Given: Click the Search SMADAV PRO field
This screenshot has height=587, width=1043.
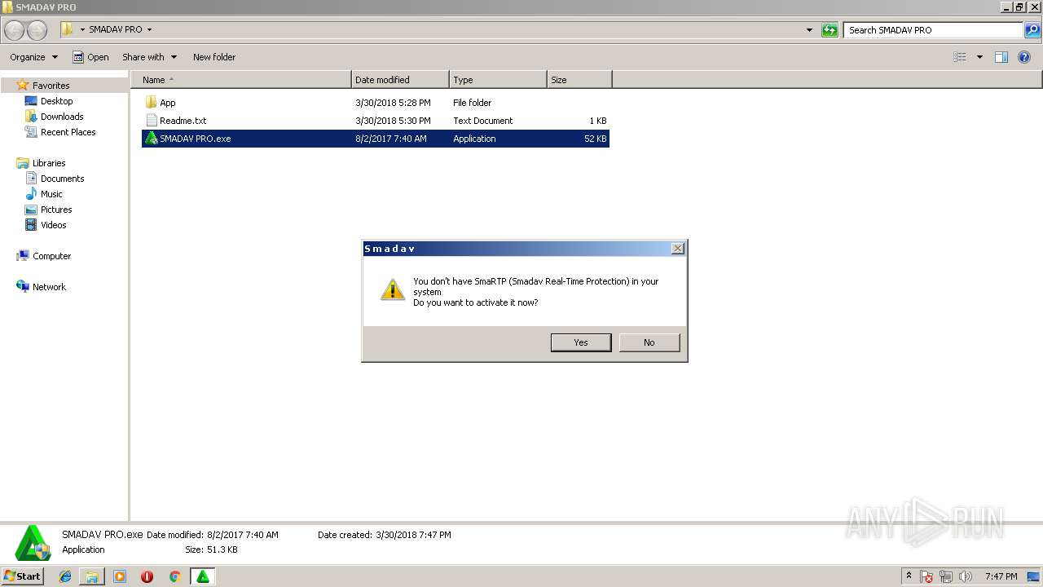Looking at the screenshot, I should (934, 30).
